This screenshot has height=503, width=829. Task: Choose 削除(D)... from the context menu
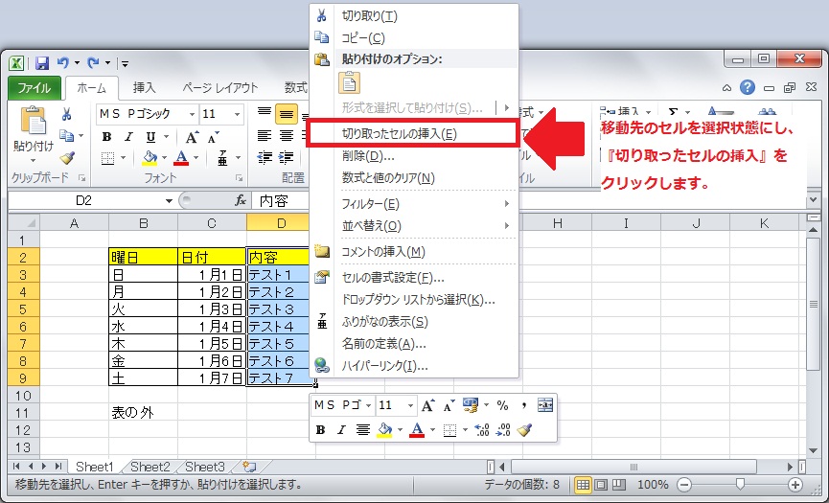pyautogui.click(x=413, y=156)
